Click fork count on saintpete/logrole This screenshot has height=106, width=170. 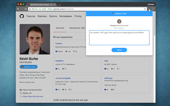tap(70, 90)
